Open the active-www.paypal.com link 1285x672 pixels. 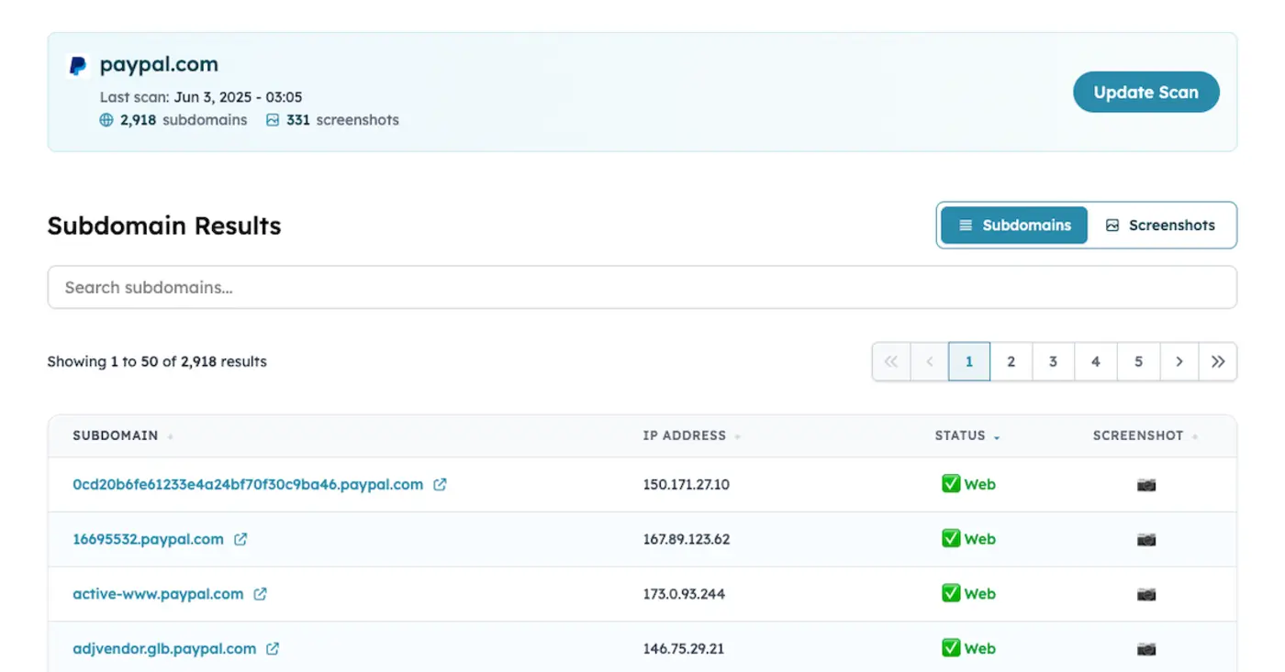pos(158,593)
